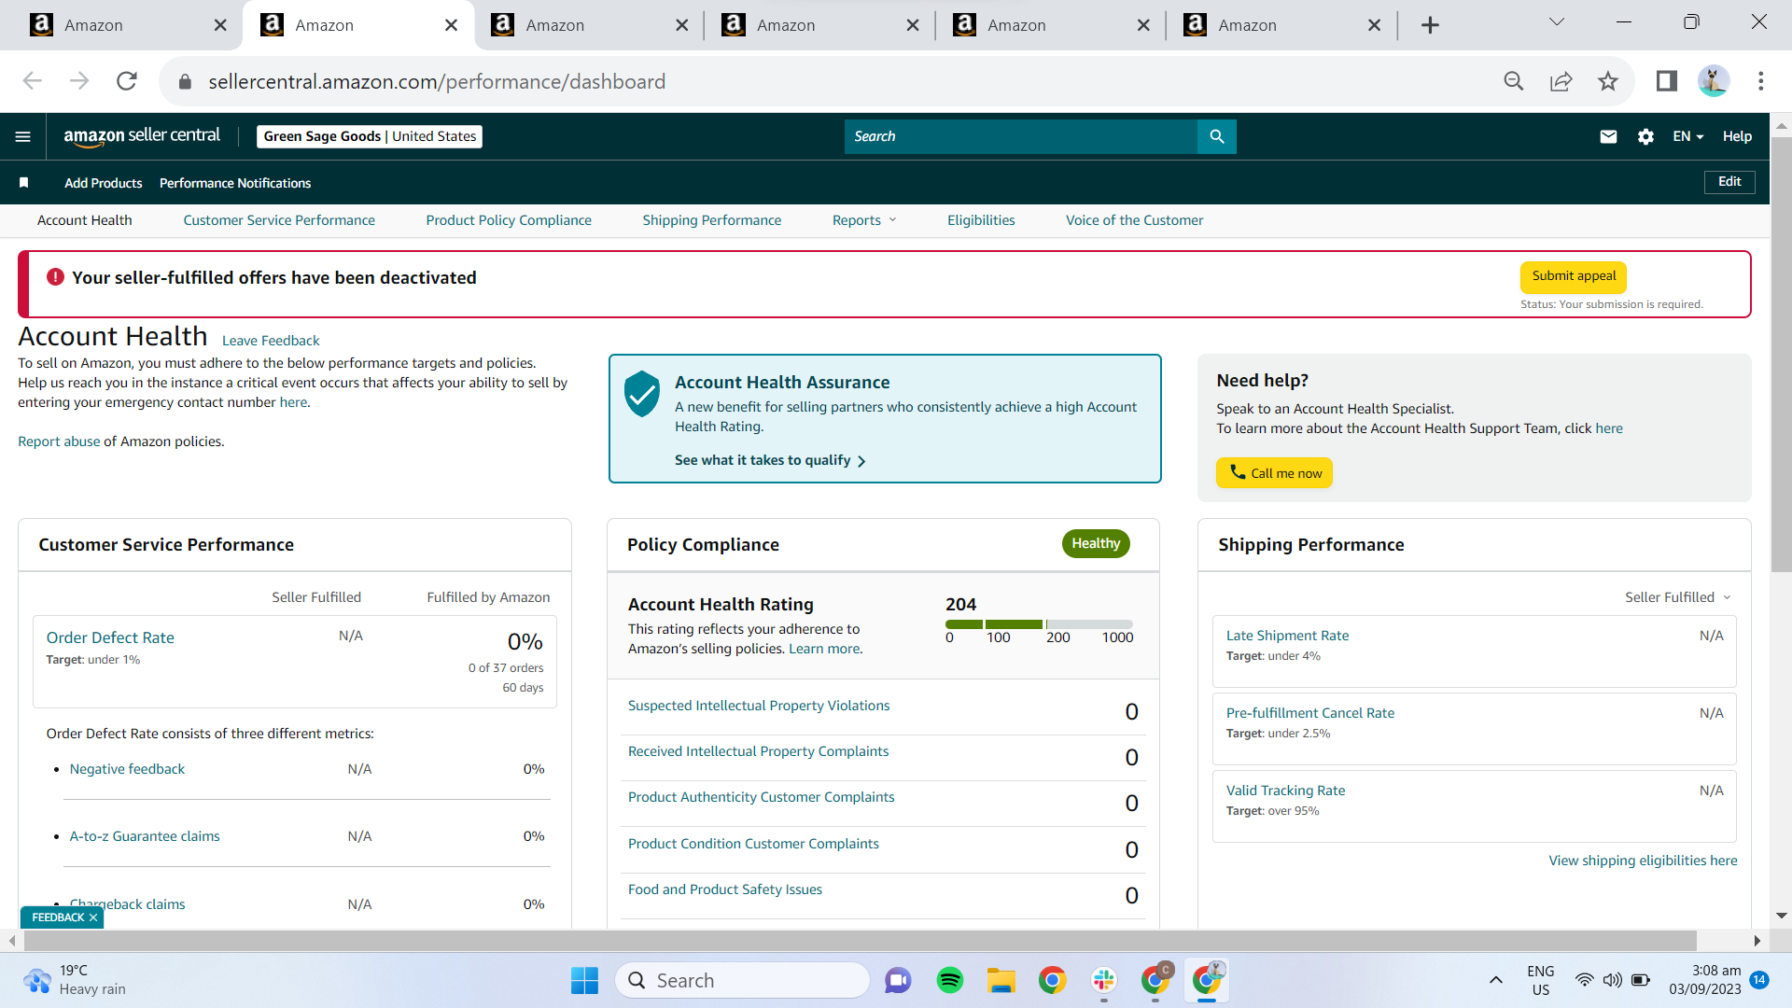
Task: Open the messages envelope icon
Action: (1608, 136)
